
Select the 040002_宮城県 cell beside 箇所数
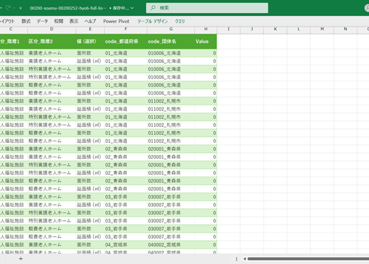tap(171, 245)
